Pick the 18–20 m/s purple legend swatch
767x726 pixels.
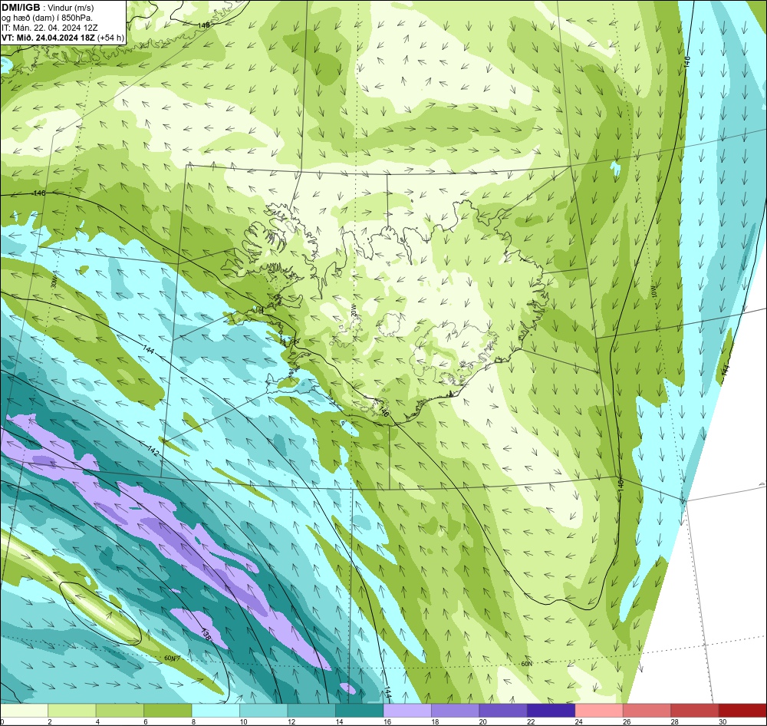tap(456, 711)
